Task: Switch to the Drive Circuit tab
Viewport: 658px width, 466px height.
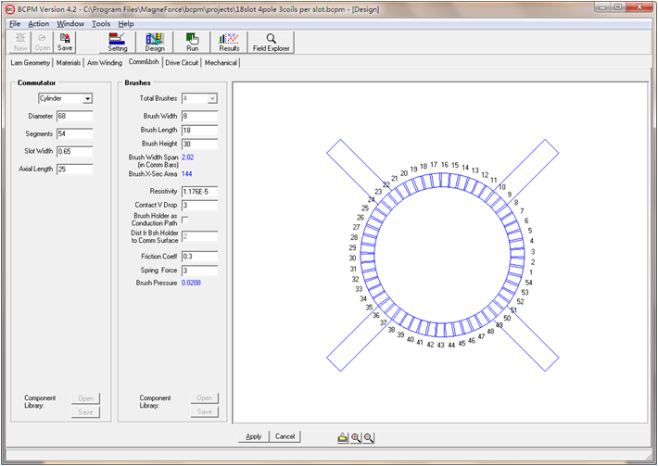Action: point(182,63)
